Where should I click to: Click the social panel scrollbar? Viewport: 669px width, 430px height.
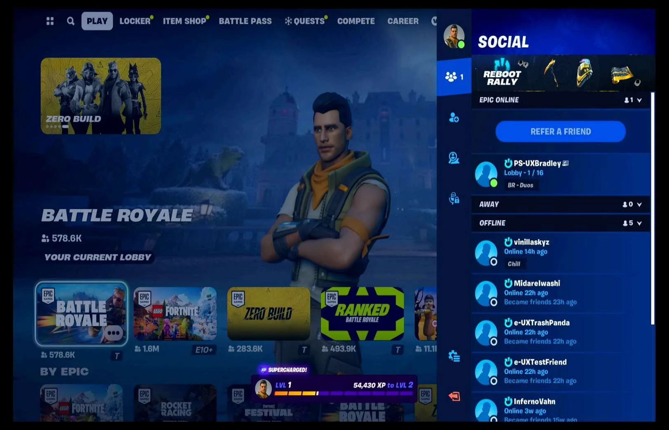click(x=653, y=208)
